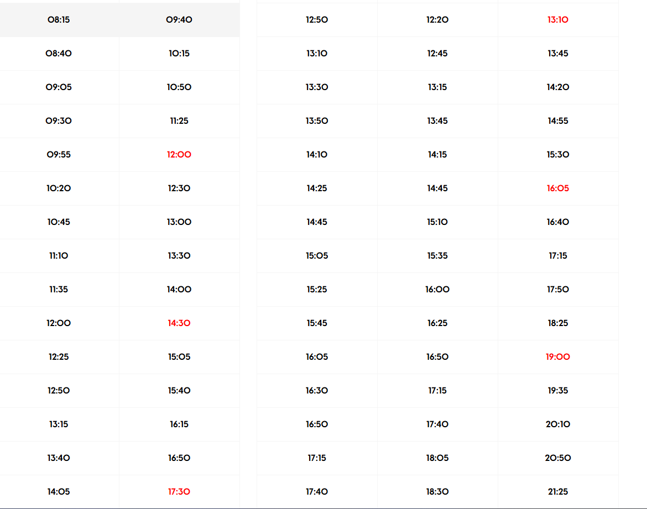Click the 16:15 time cell
The height and width of the screenshot is (509, 647).
click(179, 424)
